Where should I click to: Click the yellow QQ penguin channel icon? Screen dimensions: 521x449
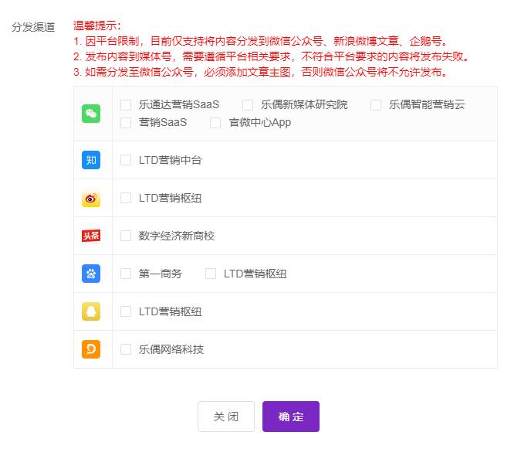(x=91, y=311)
